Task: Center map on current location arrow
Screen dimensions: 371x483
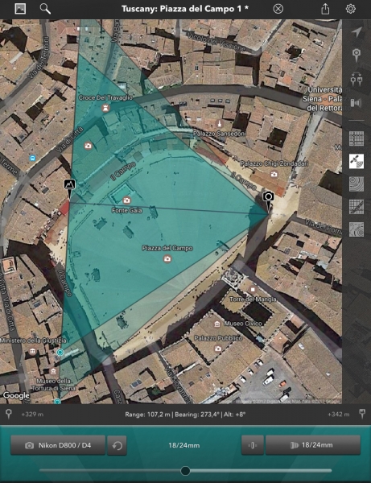Action: tap(357, 32)
